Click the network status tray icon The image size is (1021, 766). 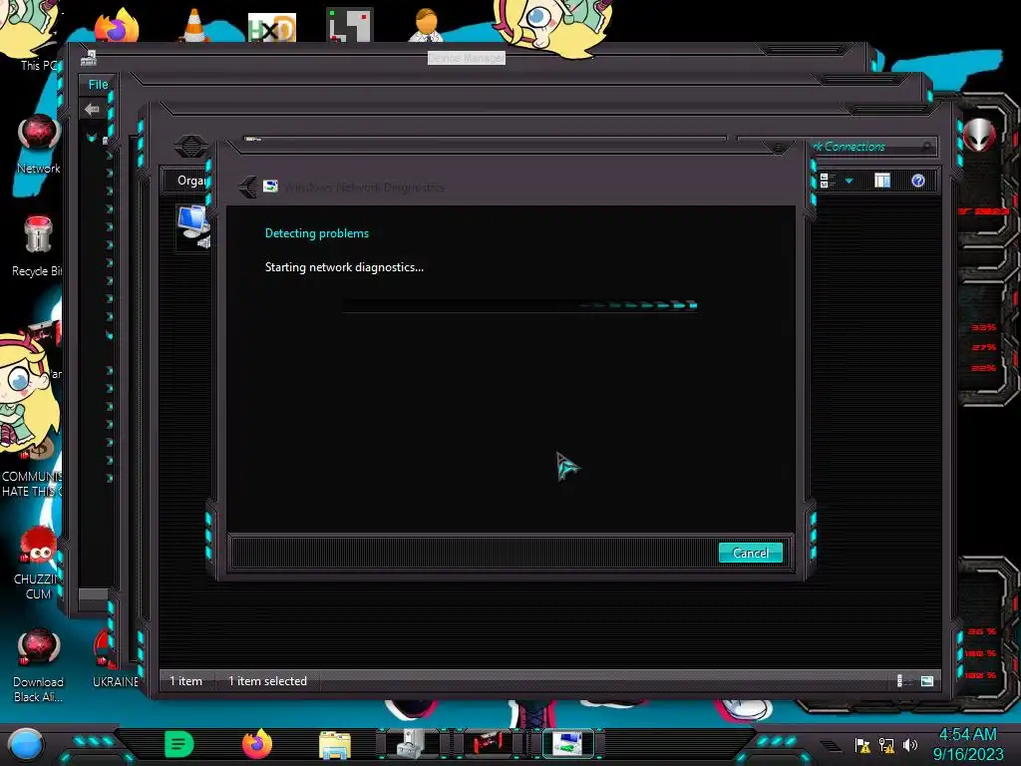[886, 745]
